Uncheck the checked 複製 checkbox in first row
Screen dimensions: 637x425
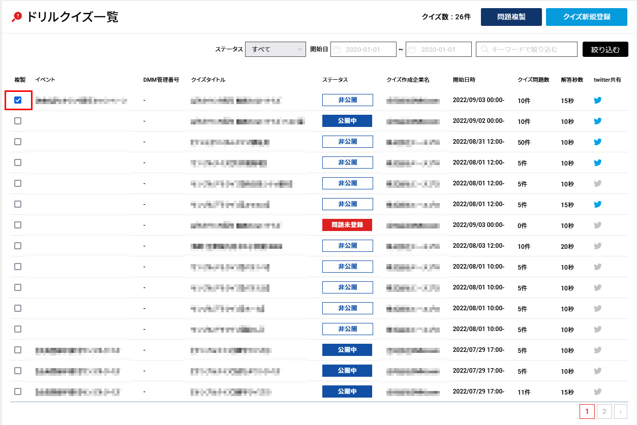18,100
